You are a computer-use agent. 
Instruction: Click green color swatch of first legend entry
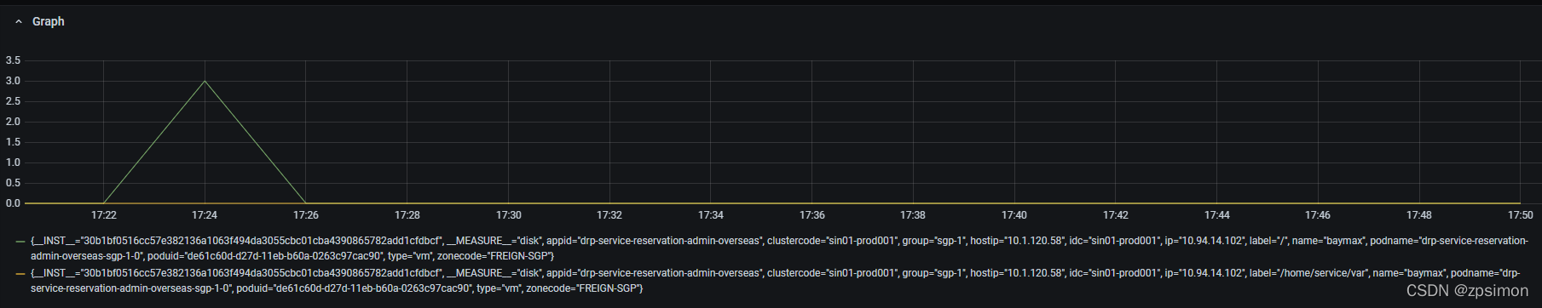(20, 242)
